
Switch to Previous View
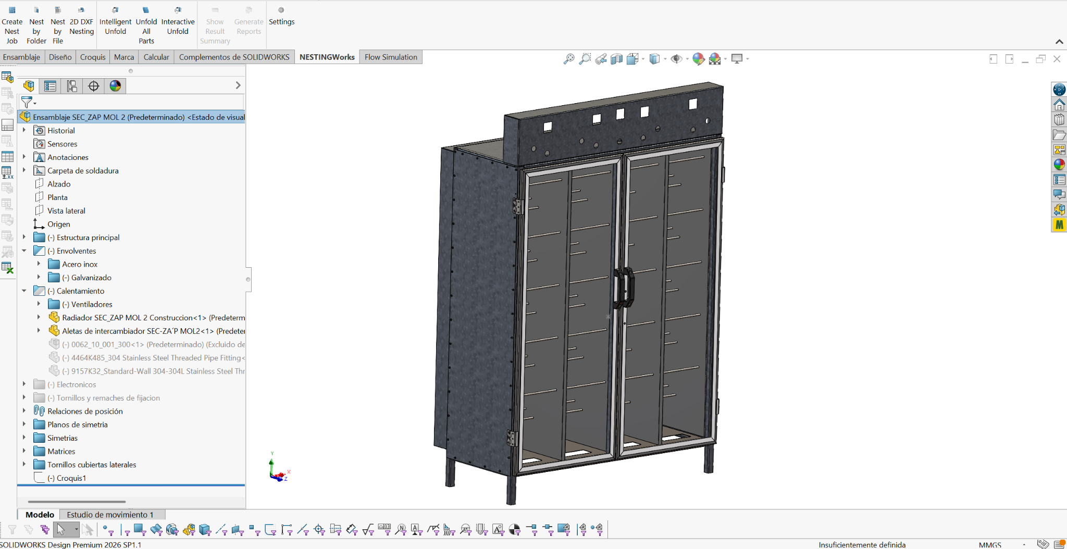coord(601,59)
